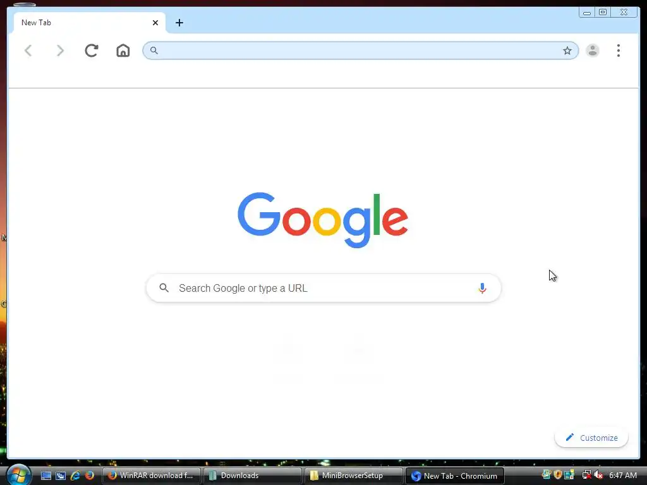Start voice search with the microphone icon
Viewport: 647px width, 485px height.
click(482, 288)
